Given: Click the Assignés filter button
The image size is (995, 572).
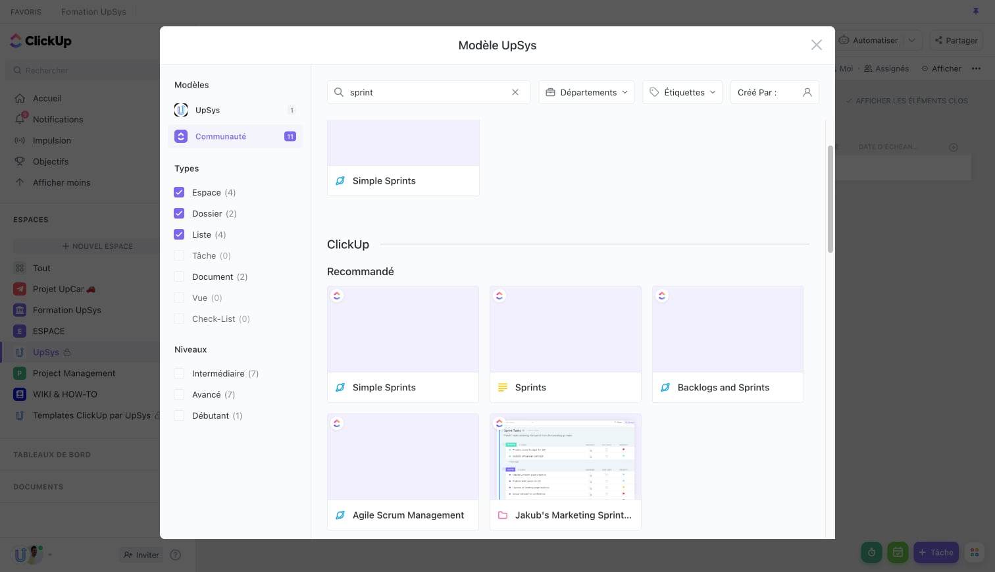Looking at the screenshot, I should click(x=886, y=68).
